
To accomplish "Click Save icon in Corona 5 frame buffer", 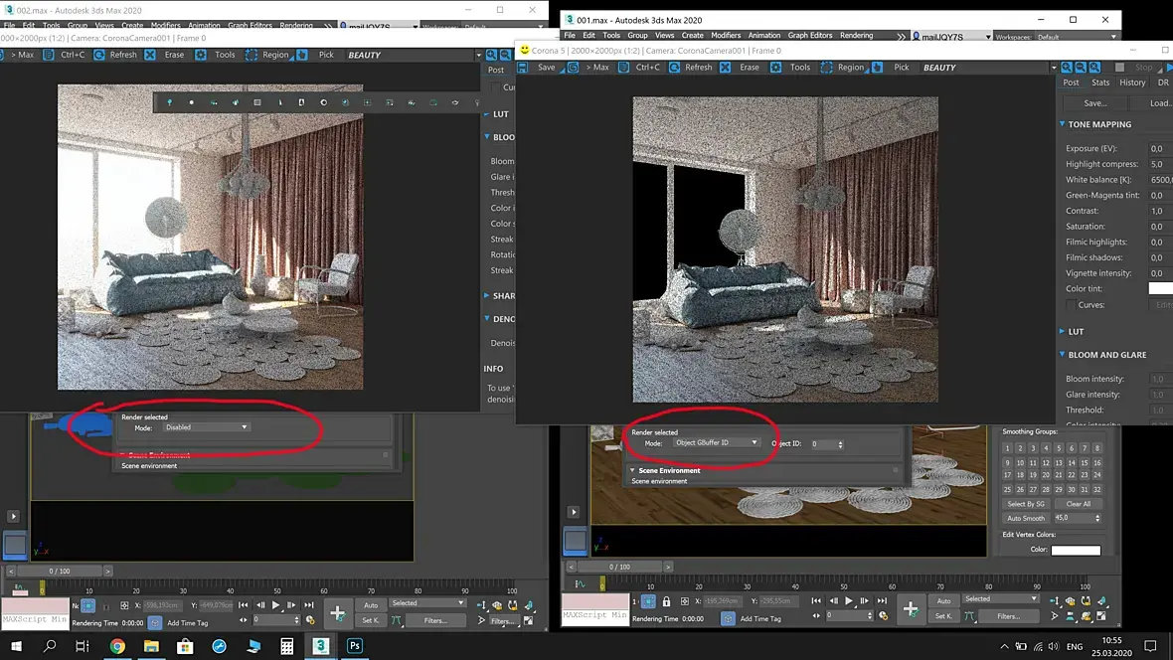I will [523, 68].
